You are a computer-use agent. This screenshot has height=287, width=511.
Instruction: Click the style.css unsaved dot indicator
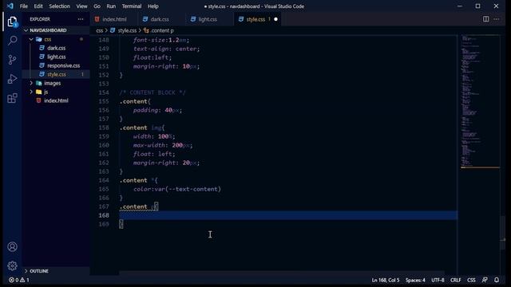275,19
